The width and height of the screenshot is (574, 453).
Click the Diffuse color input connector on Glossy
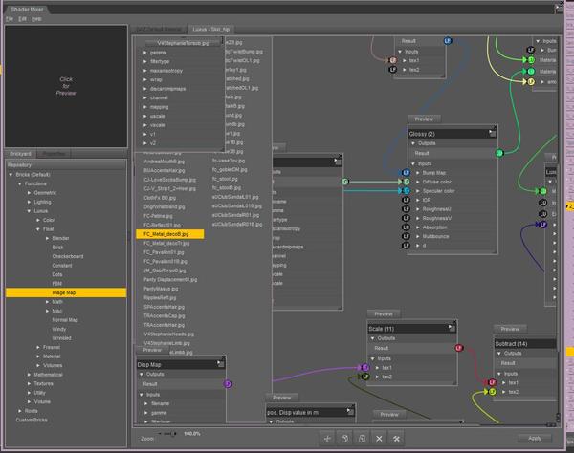(406, 182)
